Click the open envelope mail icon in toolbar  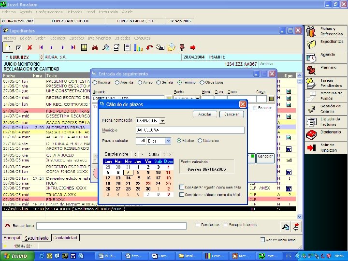[171, 47]
